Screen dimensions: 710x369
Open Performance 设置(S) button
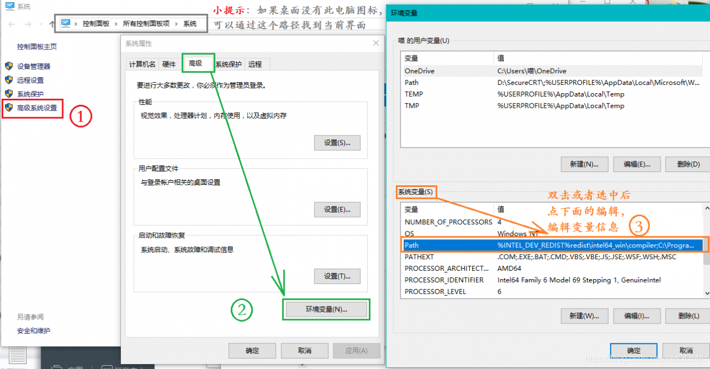point(337,143)
